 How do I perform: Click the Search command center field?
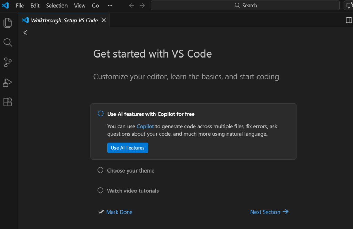click(x=245, y=6)
